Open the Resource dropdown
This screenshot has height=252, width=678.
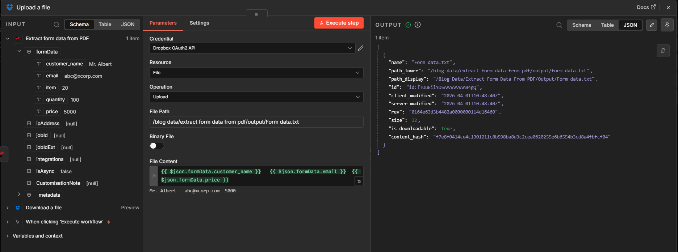[x=256, y=73]
